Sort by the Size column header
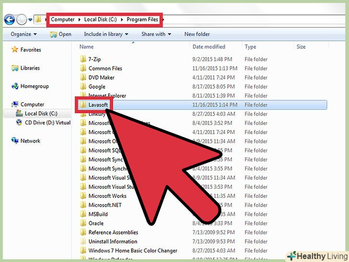Screen dimensions: 349x262 click(301, 47)
